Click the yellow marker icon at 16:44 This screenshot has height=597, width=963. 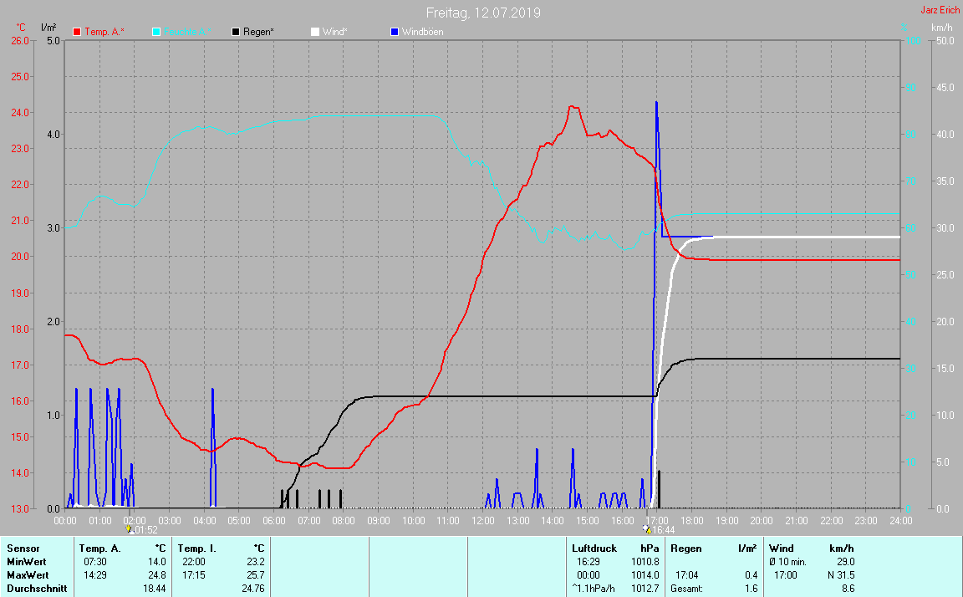click(x=647, y=529)
